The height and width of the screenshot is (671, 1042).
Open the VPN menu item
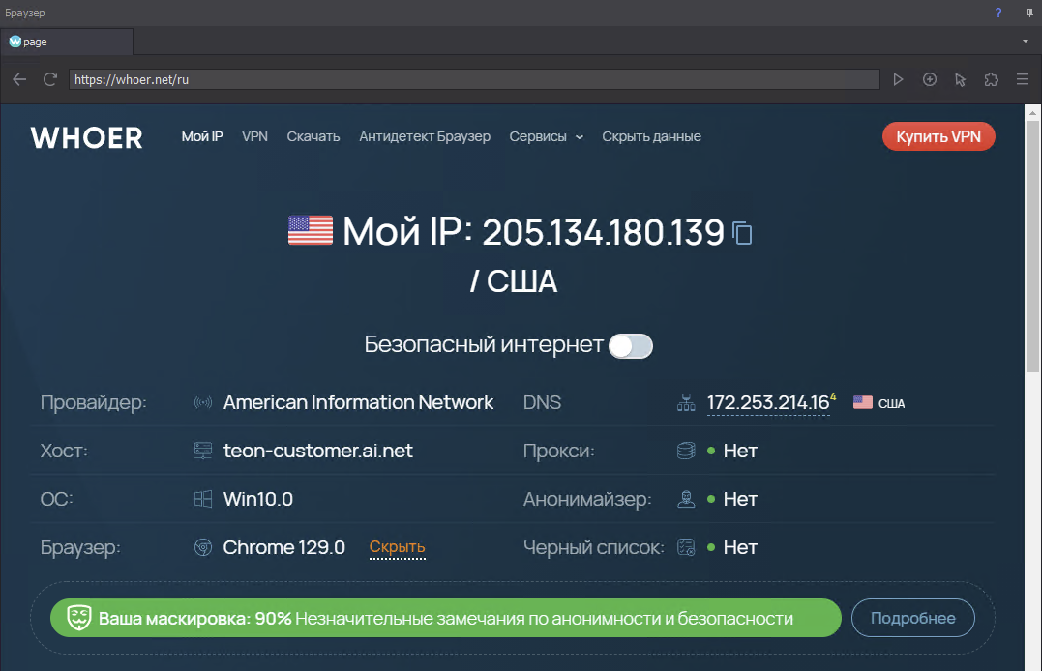coord(254,136)
